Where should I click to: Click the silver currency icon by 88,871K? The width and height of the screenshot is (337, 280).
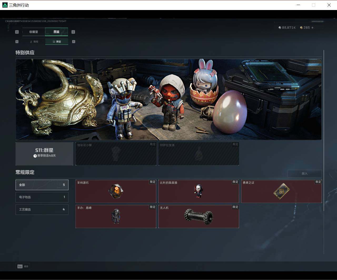click(x=280, y=28)
